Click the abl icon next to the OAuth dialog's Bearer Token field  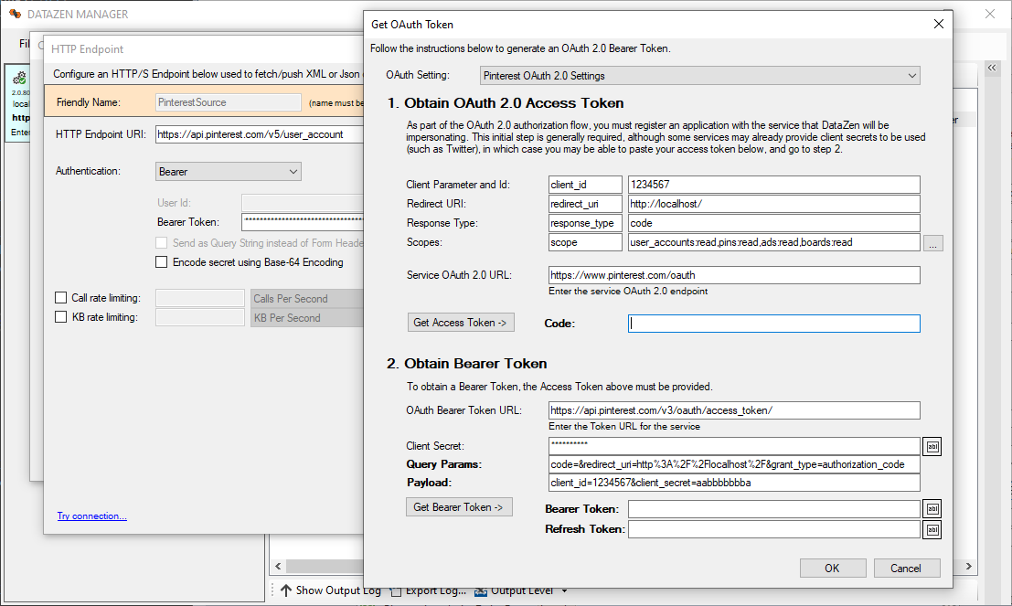[932, 508]
